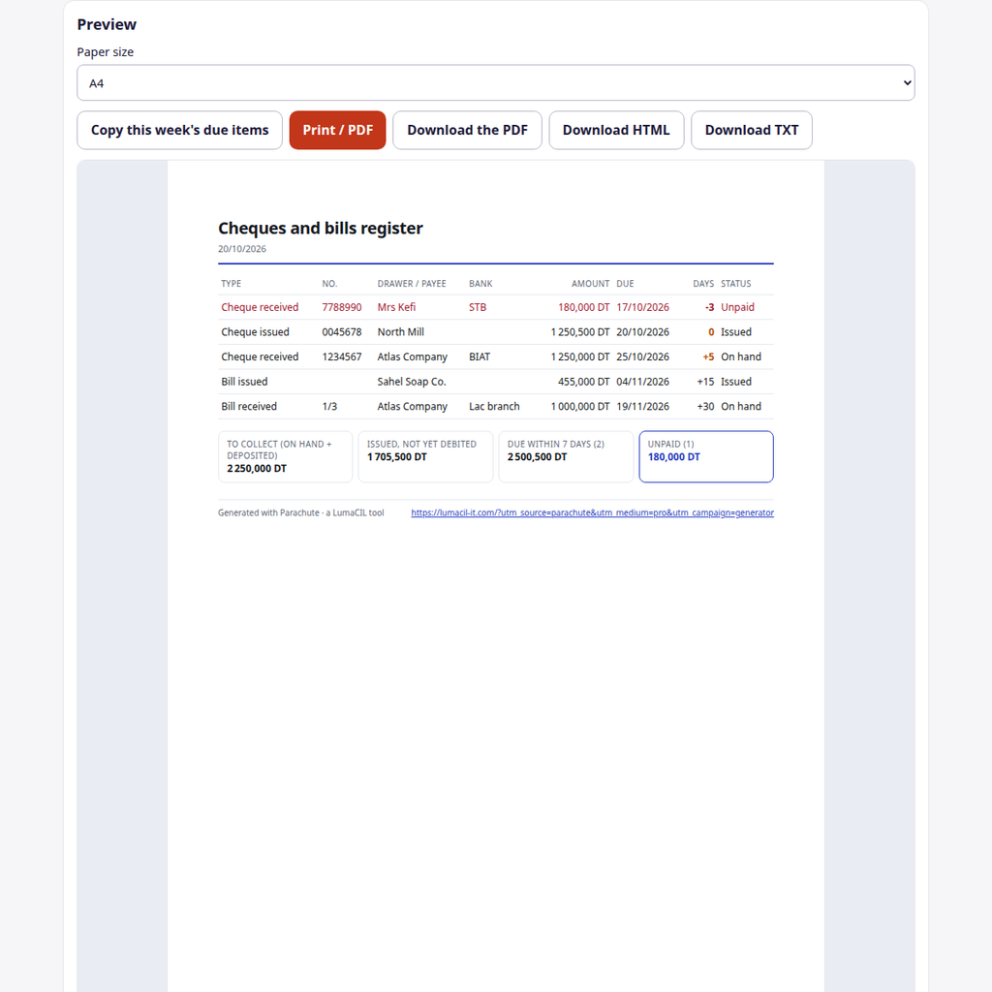The image size is (992, 992).
Task: Click the due date 25/10/2026
Action: pyautogui.click(x=643, y=356)
